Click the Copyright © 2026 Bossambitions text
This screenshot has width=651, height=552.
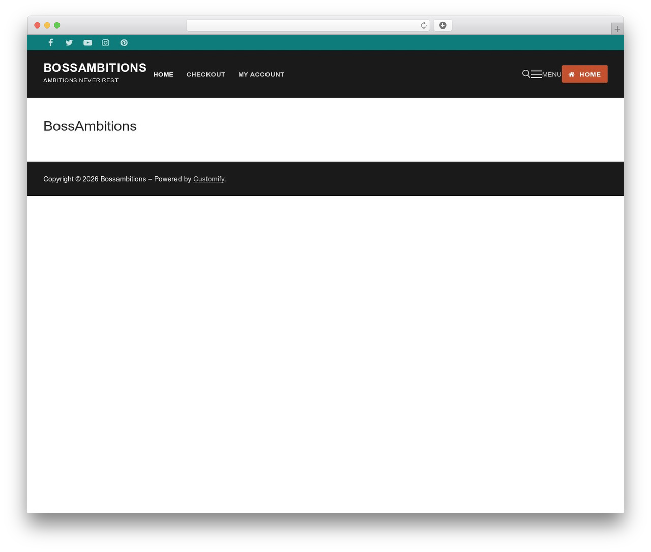coord(95,179)
